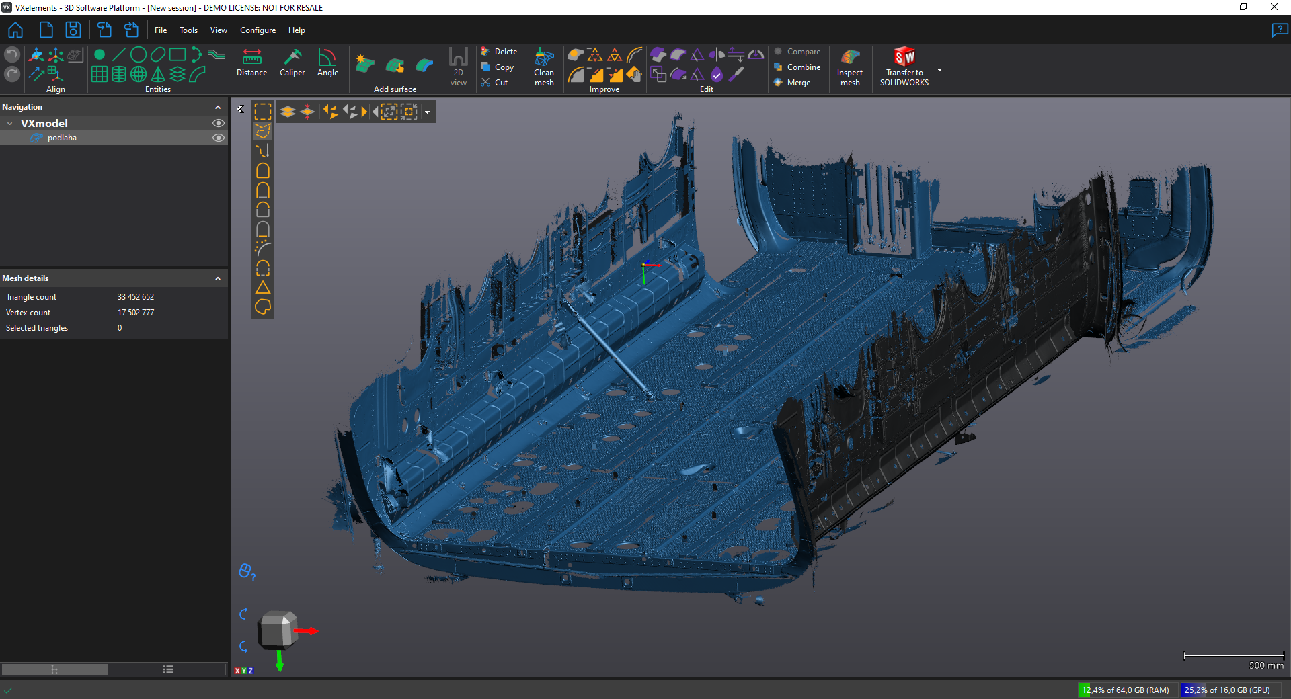Click the Home icon
The image size is (1291, 699).
coord(15,30)
